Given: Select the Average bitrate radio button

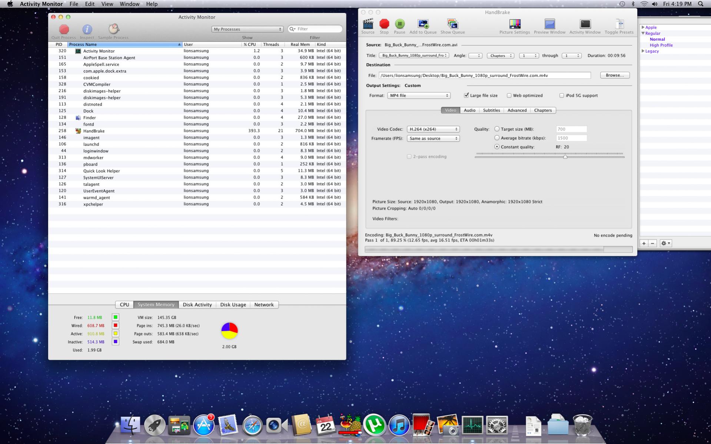Looking at the screenshot, I should [x=497, y=138].
